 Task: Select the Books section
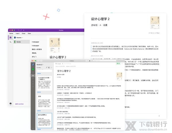point(22,42)
